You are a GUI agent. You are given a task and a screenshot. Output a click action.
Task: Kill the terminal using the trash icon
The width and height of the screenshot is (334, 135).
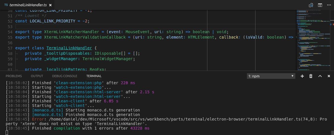(x=311, y=76)
